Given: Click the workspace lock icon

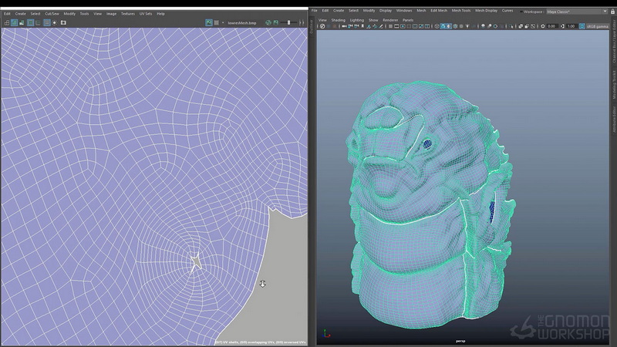Looking at the screenshot, I should point(612,12).
